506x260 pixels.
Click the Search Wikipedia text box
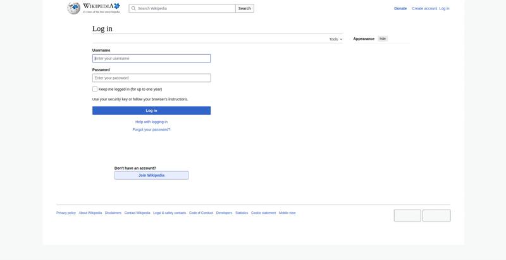click(x=185, y=9)
